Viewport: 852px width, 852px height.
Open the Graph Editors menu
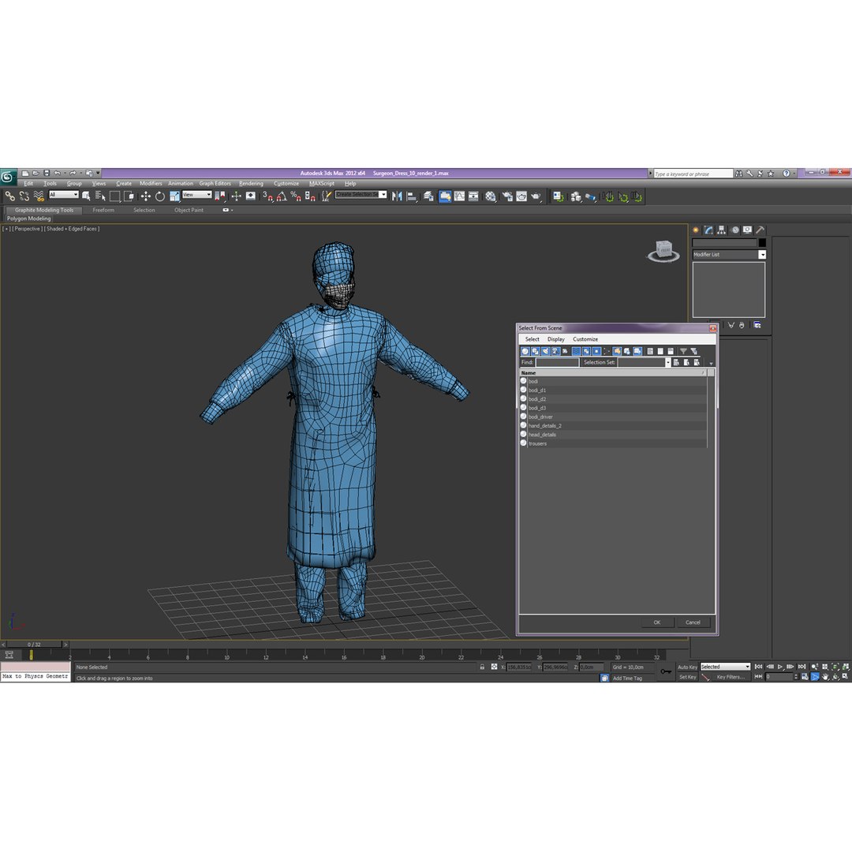click(215, 184)
